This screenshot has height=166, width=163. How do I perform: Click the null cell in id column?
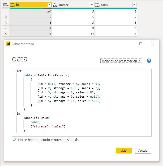31,11
